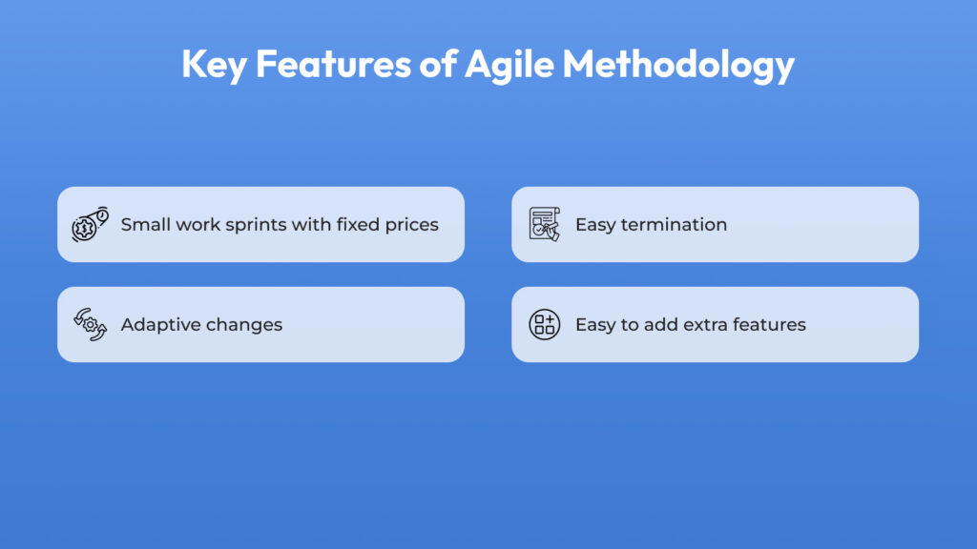Click the word Key in the title
Screen dimensions: 977x549
click(215, 65)
